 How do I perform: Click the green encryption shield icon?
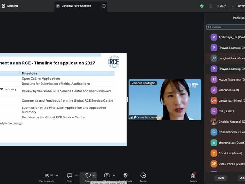click(x=202, y=6)
